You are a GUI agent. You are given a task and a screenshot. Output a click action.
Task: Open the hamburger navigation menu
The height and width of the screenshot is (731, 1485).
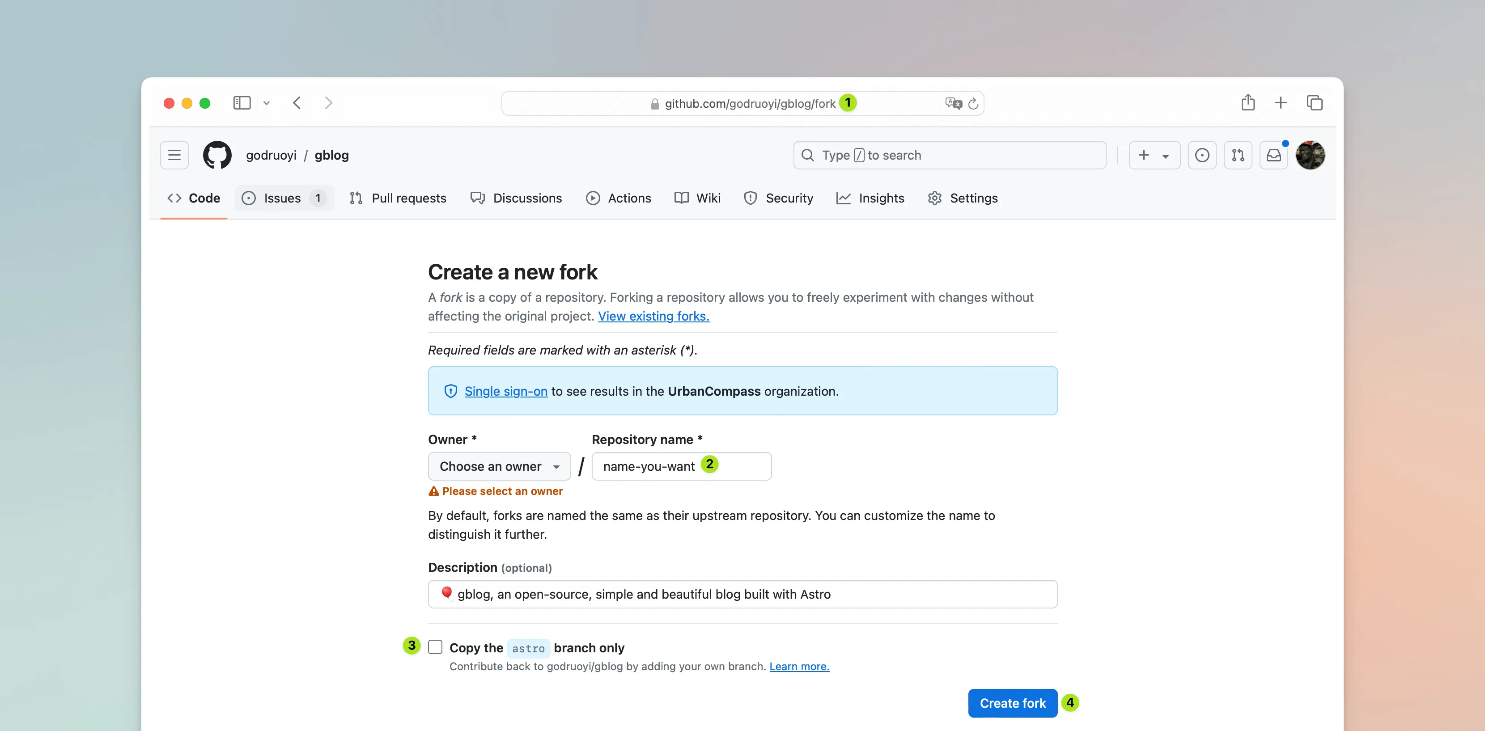[x=174, y=155]
